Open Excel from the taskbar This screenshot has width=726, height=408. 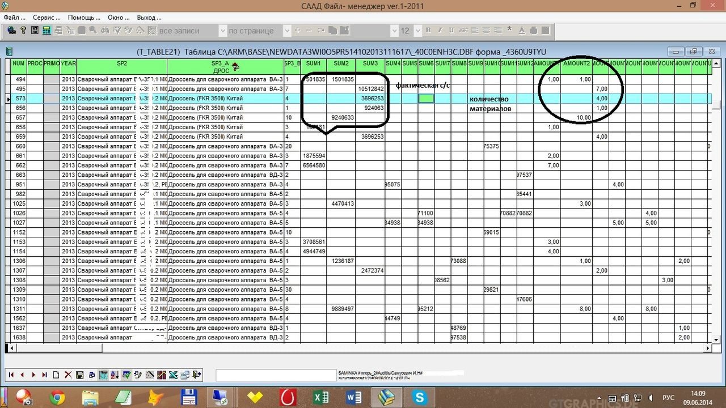[322, 397]
